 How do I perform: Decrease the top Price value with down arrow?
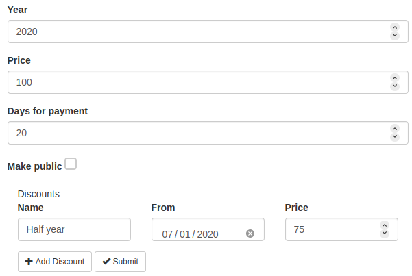394,86
